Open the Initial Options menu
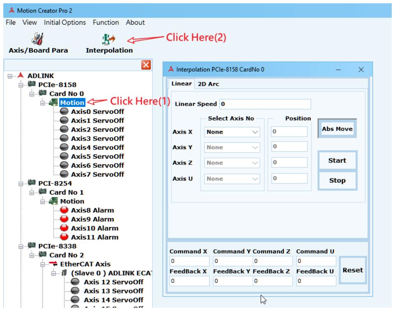Screen dimensions: 393x311 65,23
